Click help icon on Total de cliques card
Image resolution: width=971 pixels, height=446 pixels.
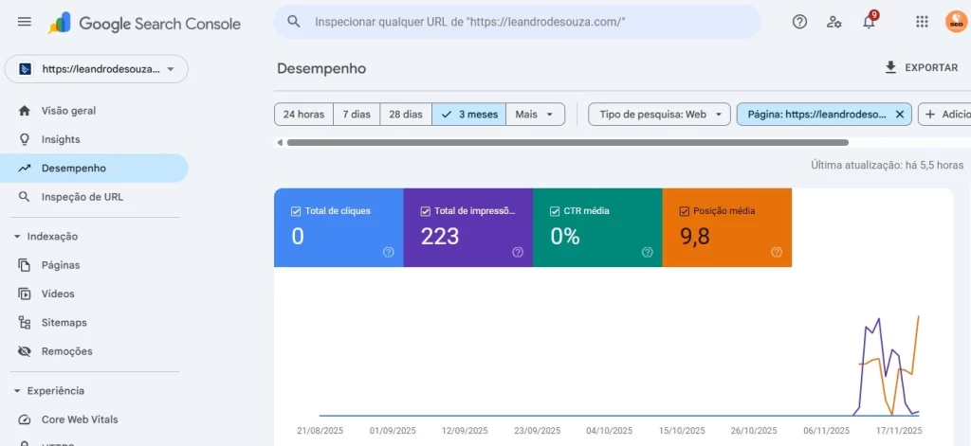coord(388,252)
